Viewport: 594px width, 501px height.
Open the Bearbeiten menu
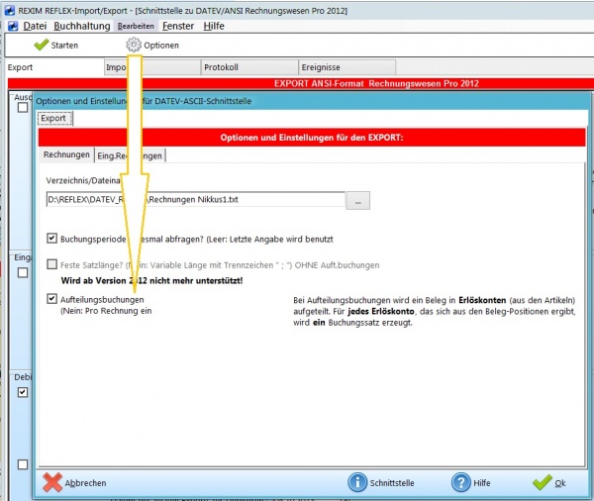point(136,26)
